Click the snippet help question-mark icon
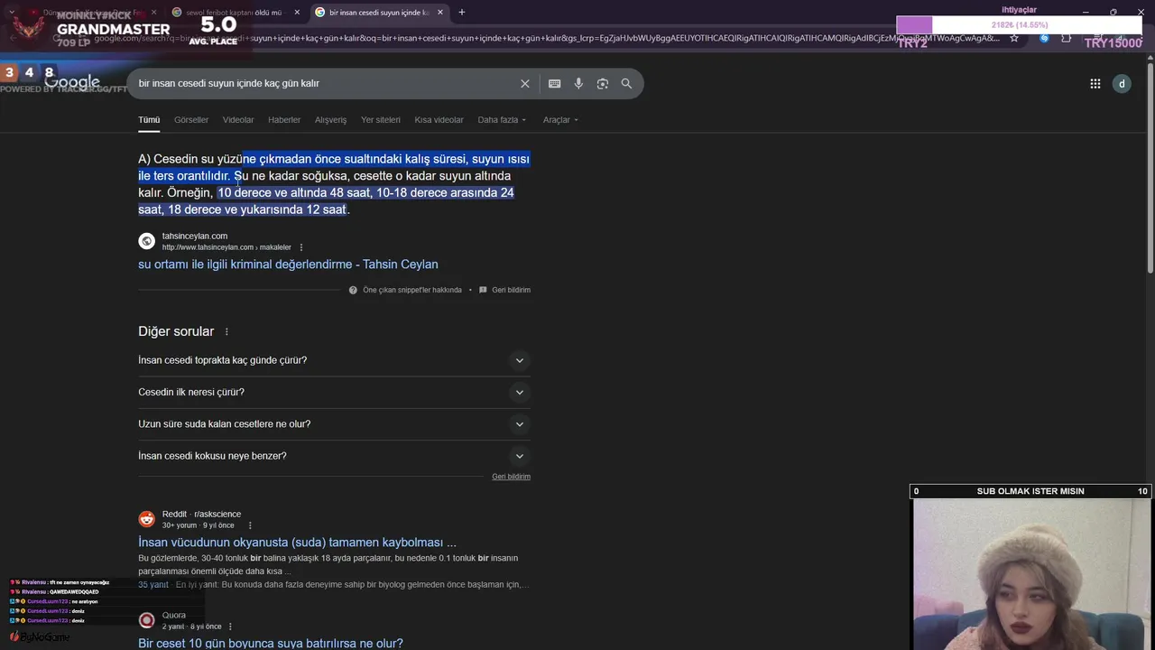 353,290
